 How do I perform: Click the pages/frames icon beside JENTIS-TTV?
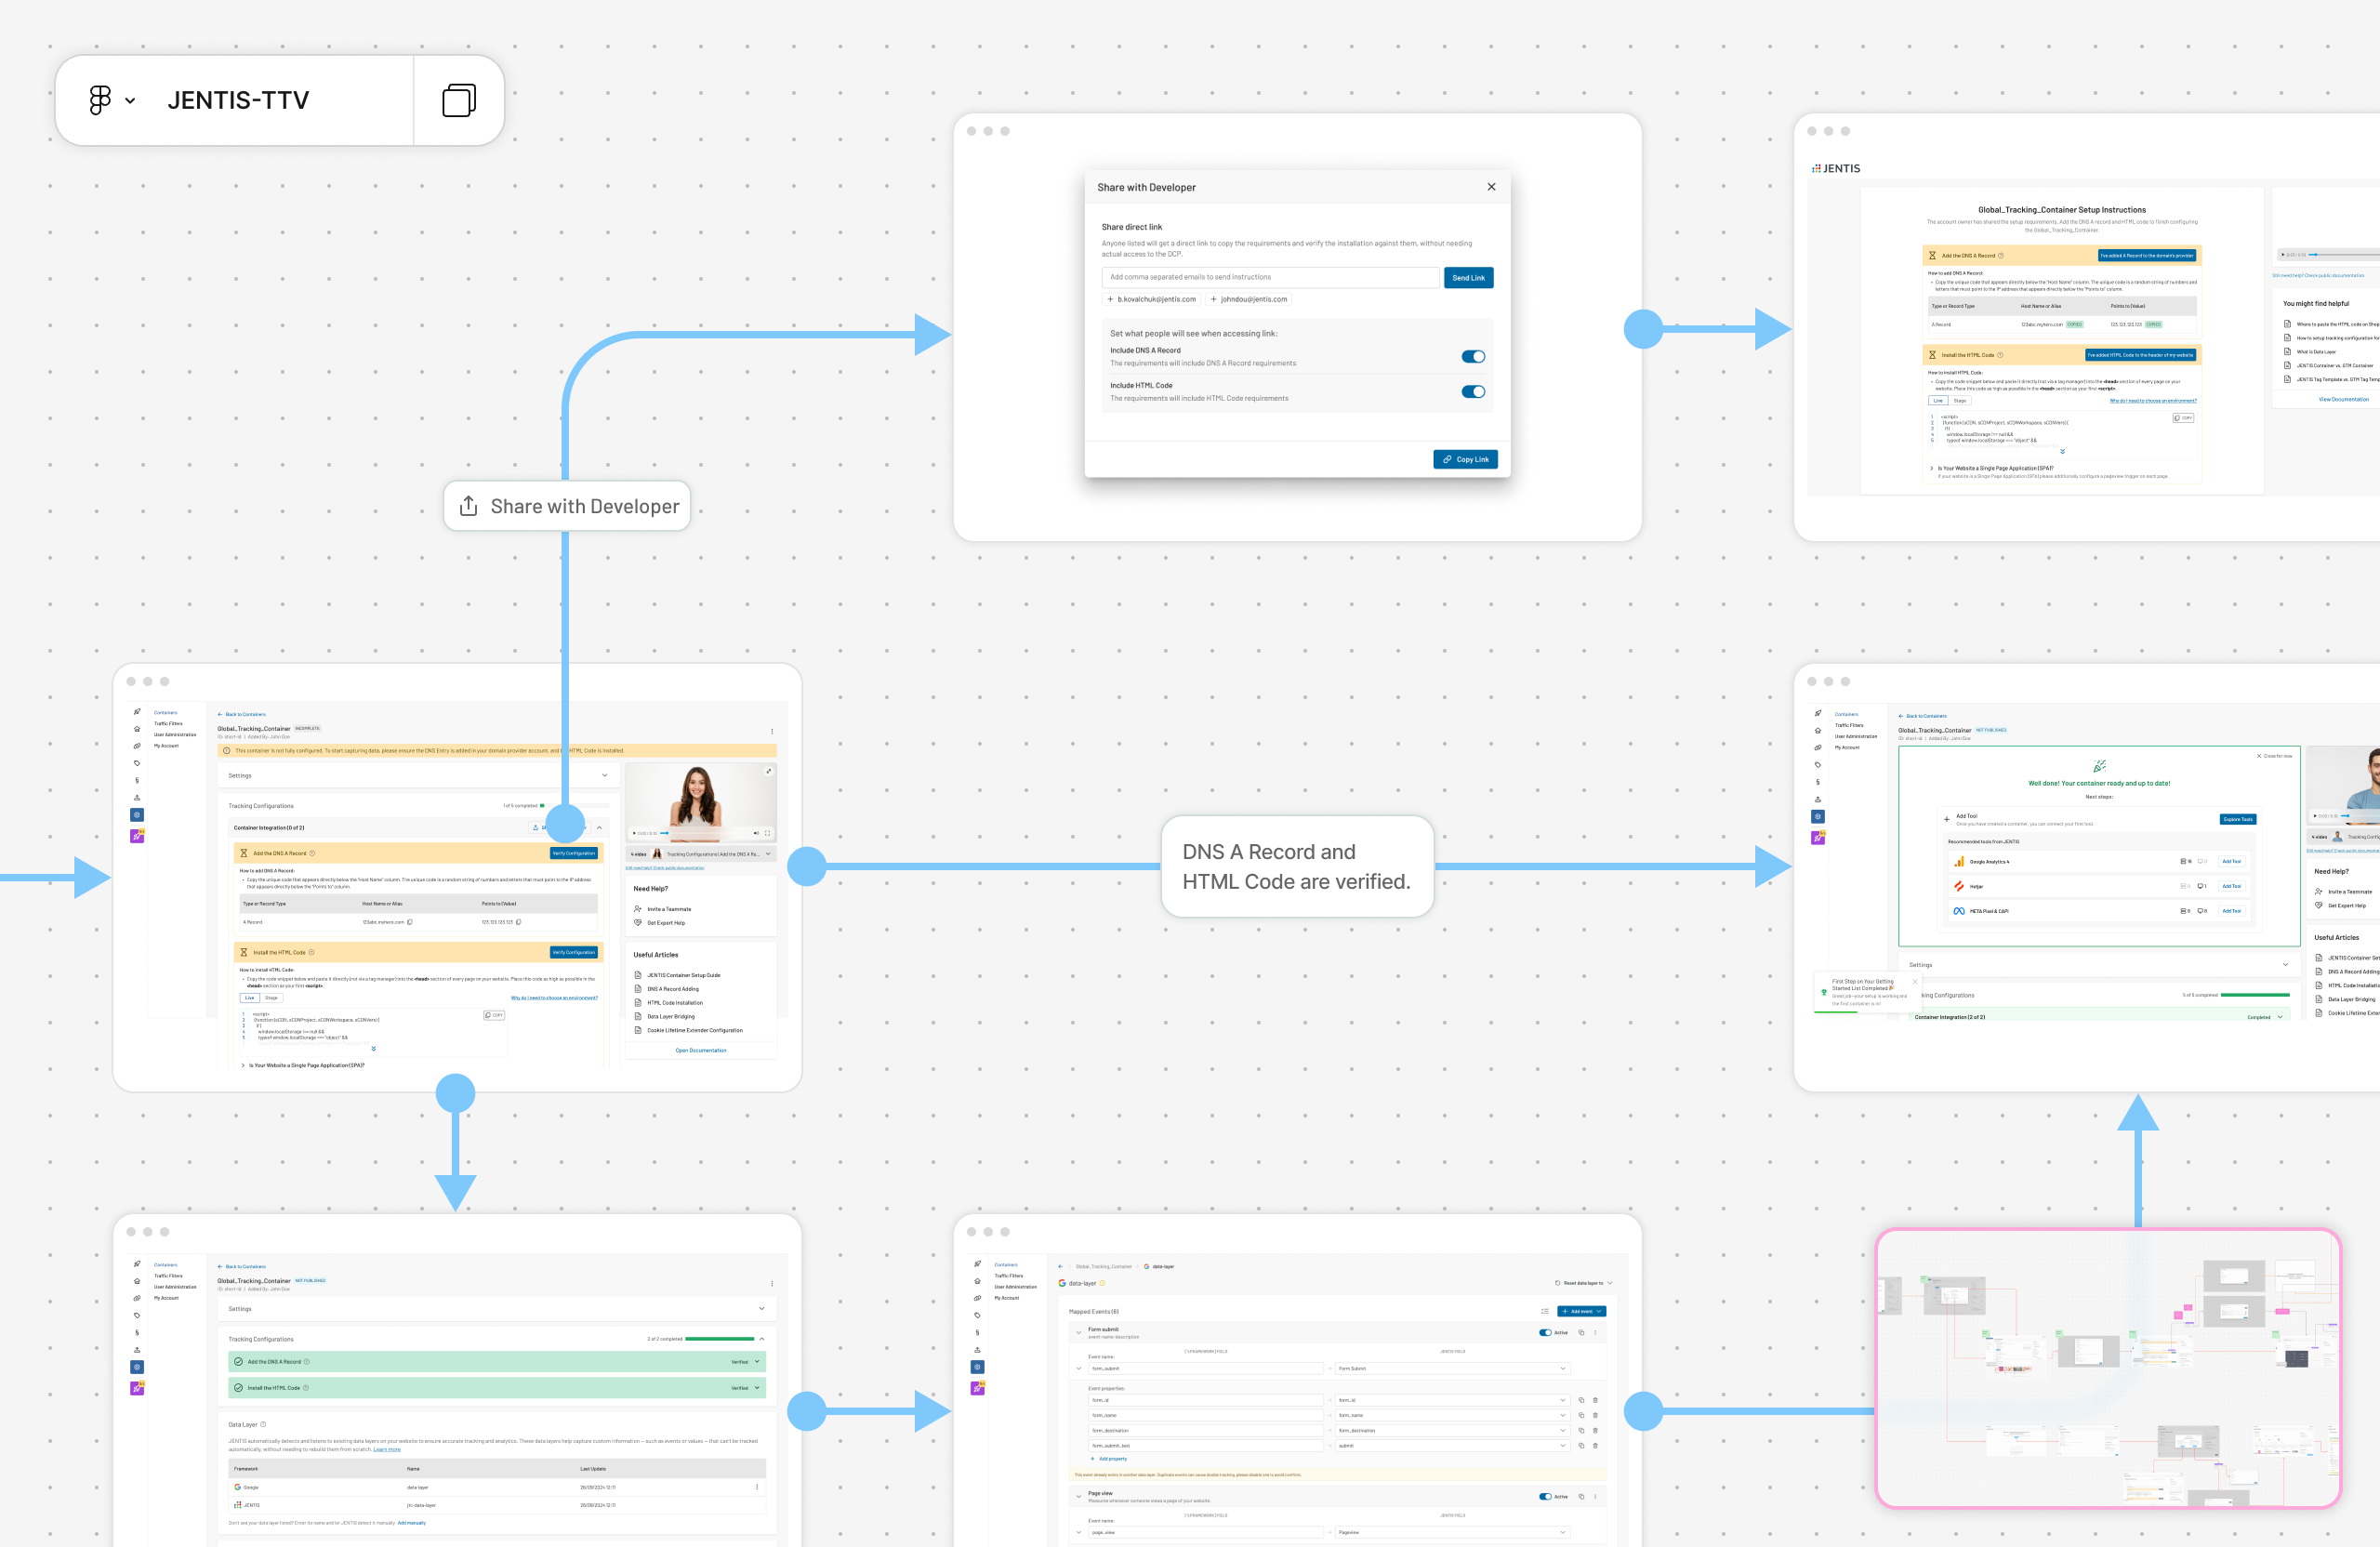458,100
